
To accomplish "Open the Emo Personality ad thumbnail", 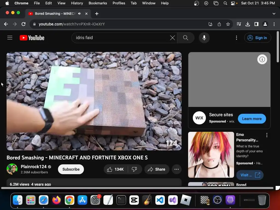I will point(211,155).
